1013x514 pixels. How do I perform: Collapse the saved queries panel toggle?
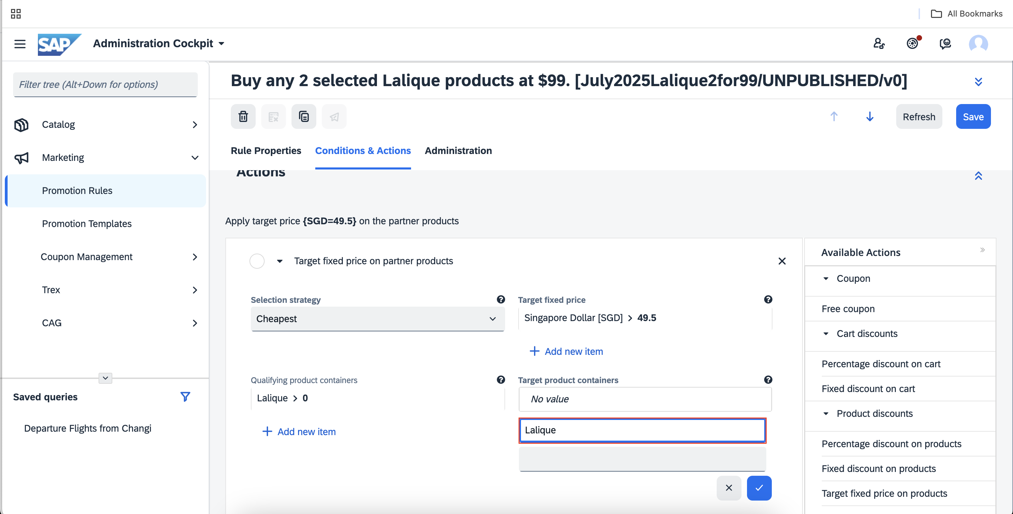tap(105, 378)
